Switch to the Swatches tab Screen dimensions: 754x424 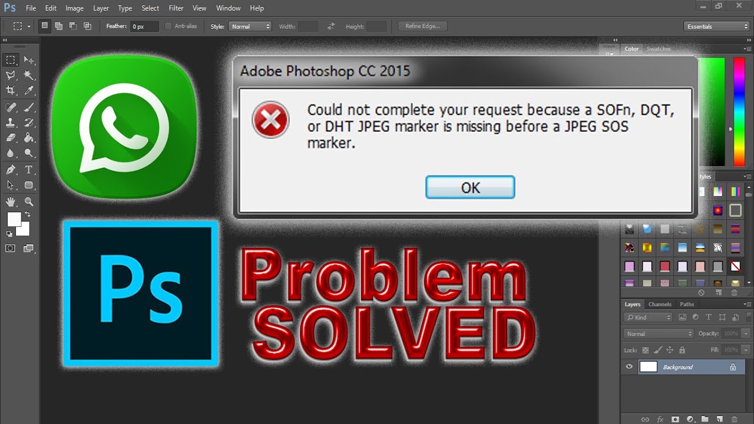(x=659, y=49)
